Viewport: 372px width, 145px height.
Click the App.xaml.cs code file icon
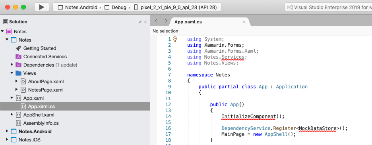(23, 107)
